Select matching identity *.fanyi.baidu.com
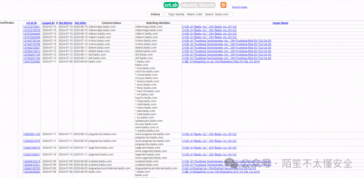This screenshot has height=178, width=364. pyautogui.click(x=146, y=88)
